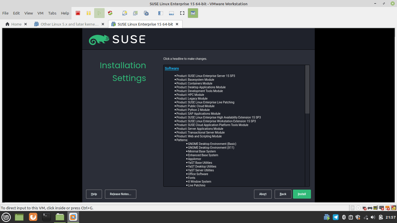
Task: Click the VMware Workstation taskbar icon
Action: point(73,217)
